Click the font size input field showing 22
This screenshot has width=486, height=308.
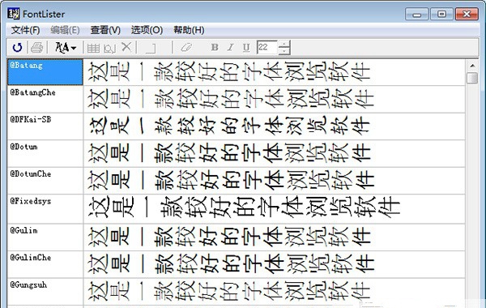pyautogui.click(x=267, y=48)
